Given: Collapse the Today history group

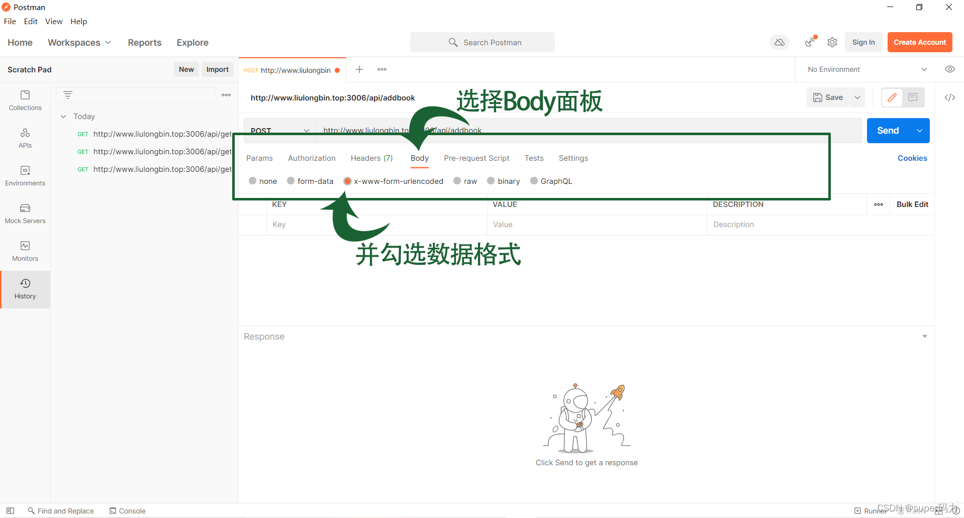Looking at the screenshot, I should pos(63,117).
